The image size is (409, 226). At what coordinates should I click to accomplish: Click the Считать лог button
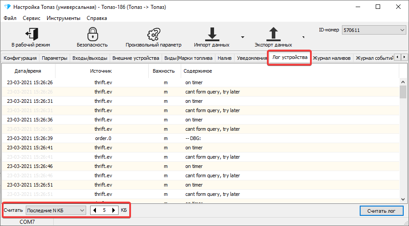381,211
